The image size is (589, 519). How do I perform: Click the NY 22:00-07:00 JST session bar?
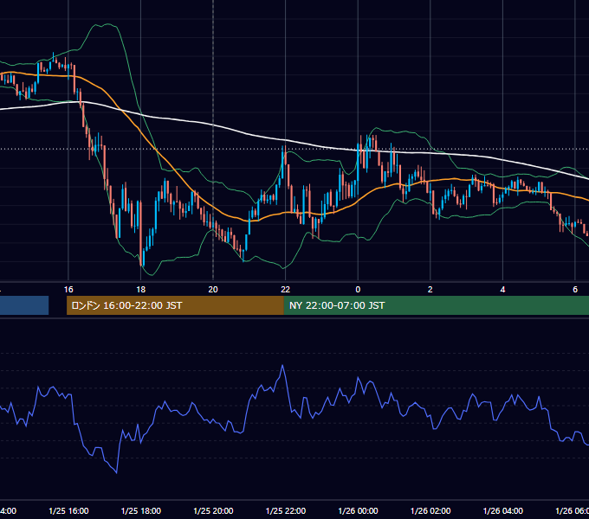tap(436, 305)
